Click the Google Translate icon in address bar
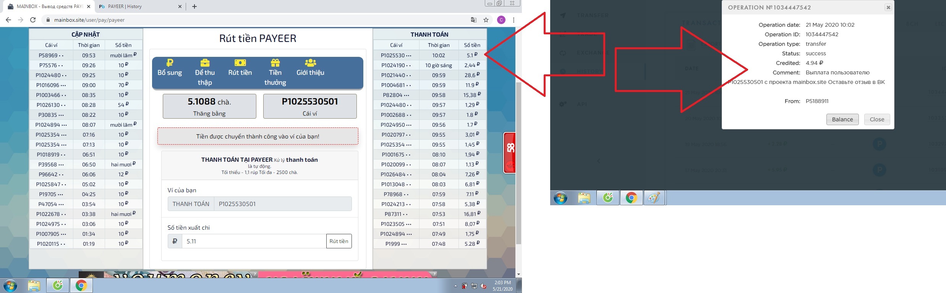 pos(474,20)
